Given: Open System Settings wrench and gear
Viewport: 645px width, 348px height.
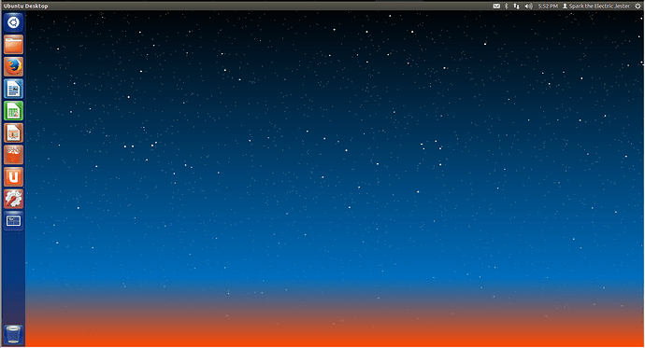Looking at the screenshot, I should (14, 200).
